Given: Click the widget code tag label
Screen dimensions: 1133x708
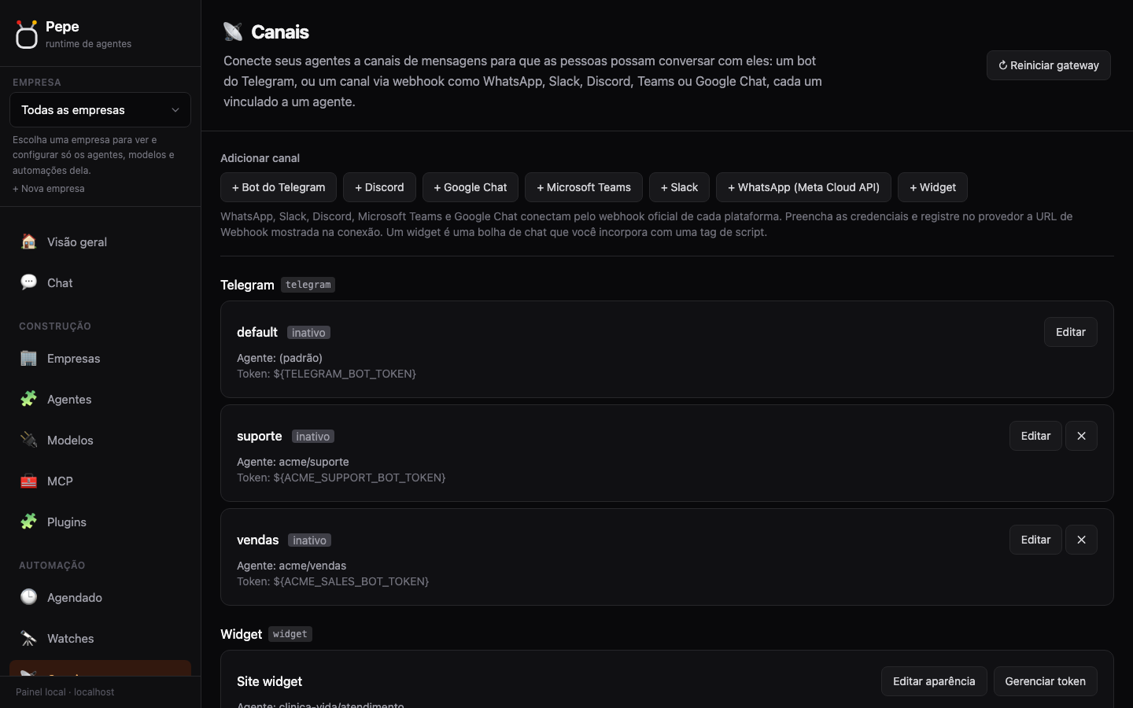Looking at the screenshot, I should pos(290,634).
